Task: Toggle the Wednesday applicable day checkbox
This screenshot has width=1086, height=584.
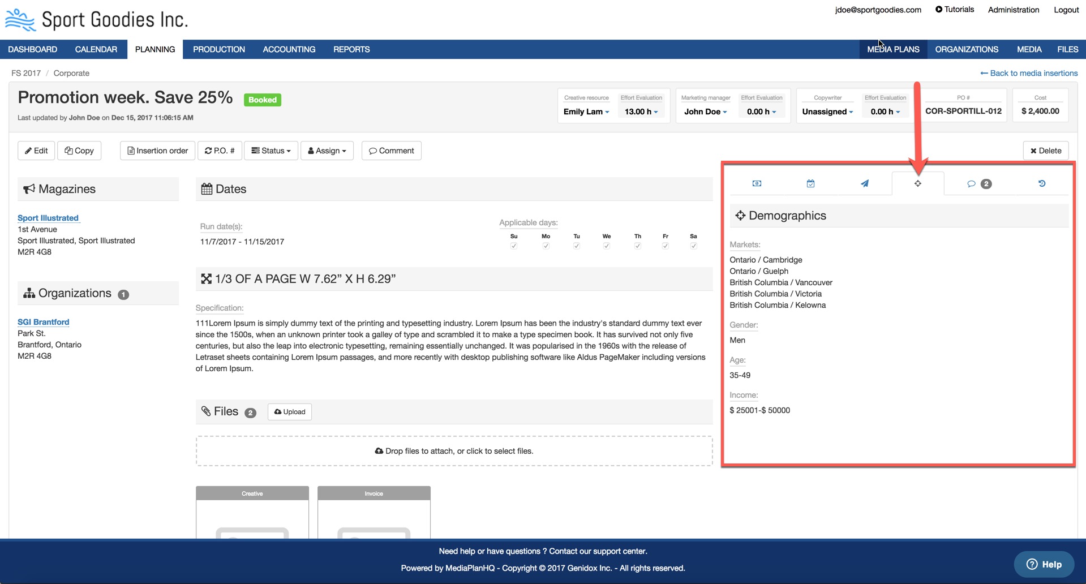Action: coord(606,246)
